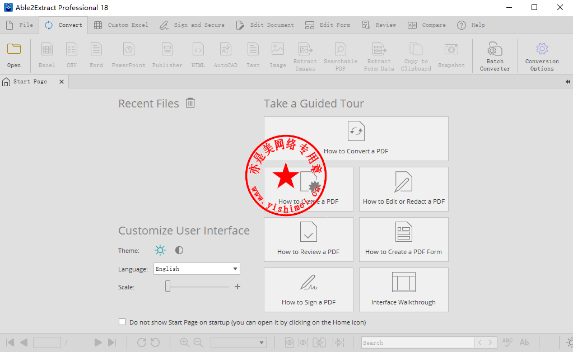Open the Interface Walkthrough tour
Viewport: 573px width, 352px height.
pos(404,290)
